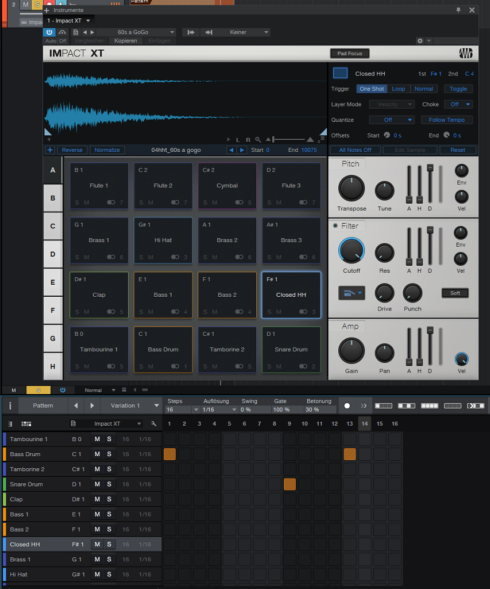Click the filter Cutoff knob
The height and width of the screenshot is (589, 490).
(x=352, y=251)
